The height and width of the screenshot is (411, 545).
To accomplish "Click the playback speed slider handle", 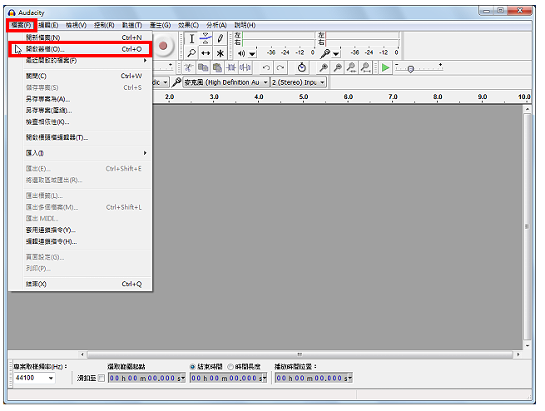I will pos(410,69).
